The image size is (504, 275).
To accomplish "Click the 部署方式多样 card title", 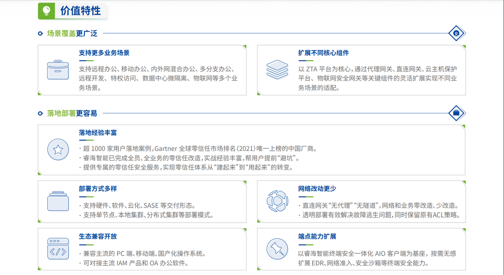I will 98,189.
